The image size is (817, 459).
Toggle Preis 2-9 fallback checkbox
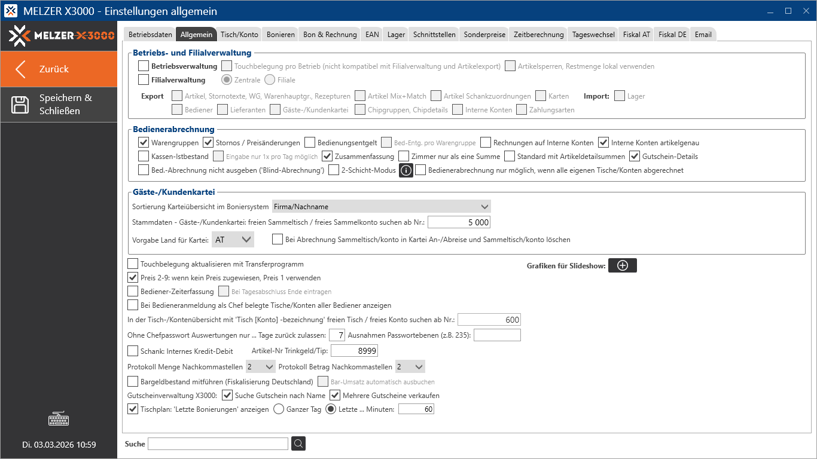(x=133, y=277)
